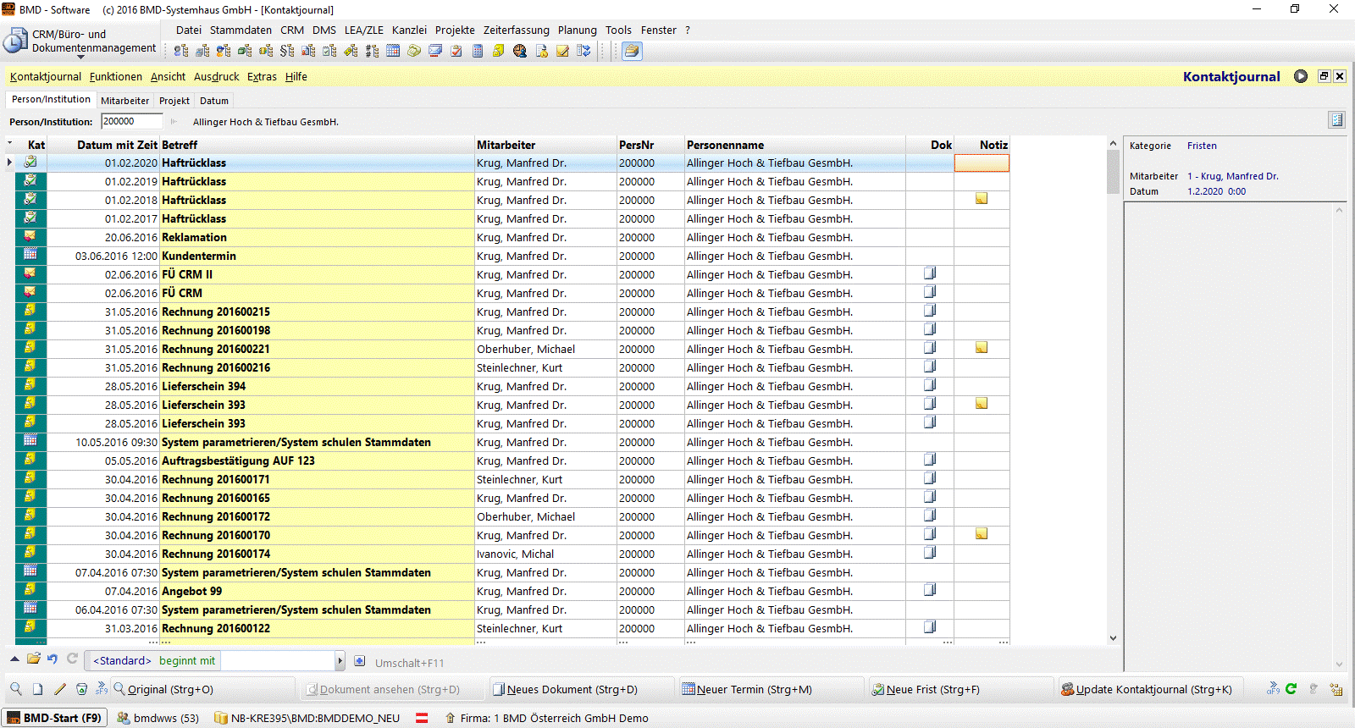Click the Person/Institution number input field
The width and height of the screenshot is (1355, 728).
tap(131, 122)
